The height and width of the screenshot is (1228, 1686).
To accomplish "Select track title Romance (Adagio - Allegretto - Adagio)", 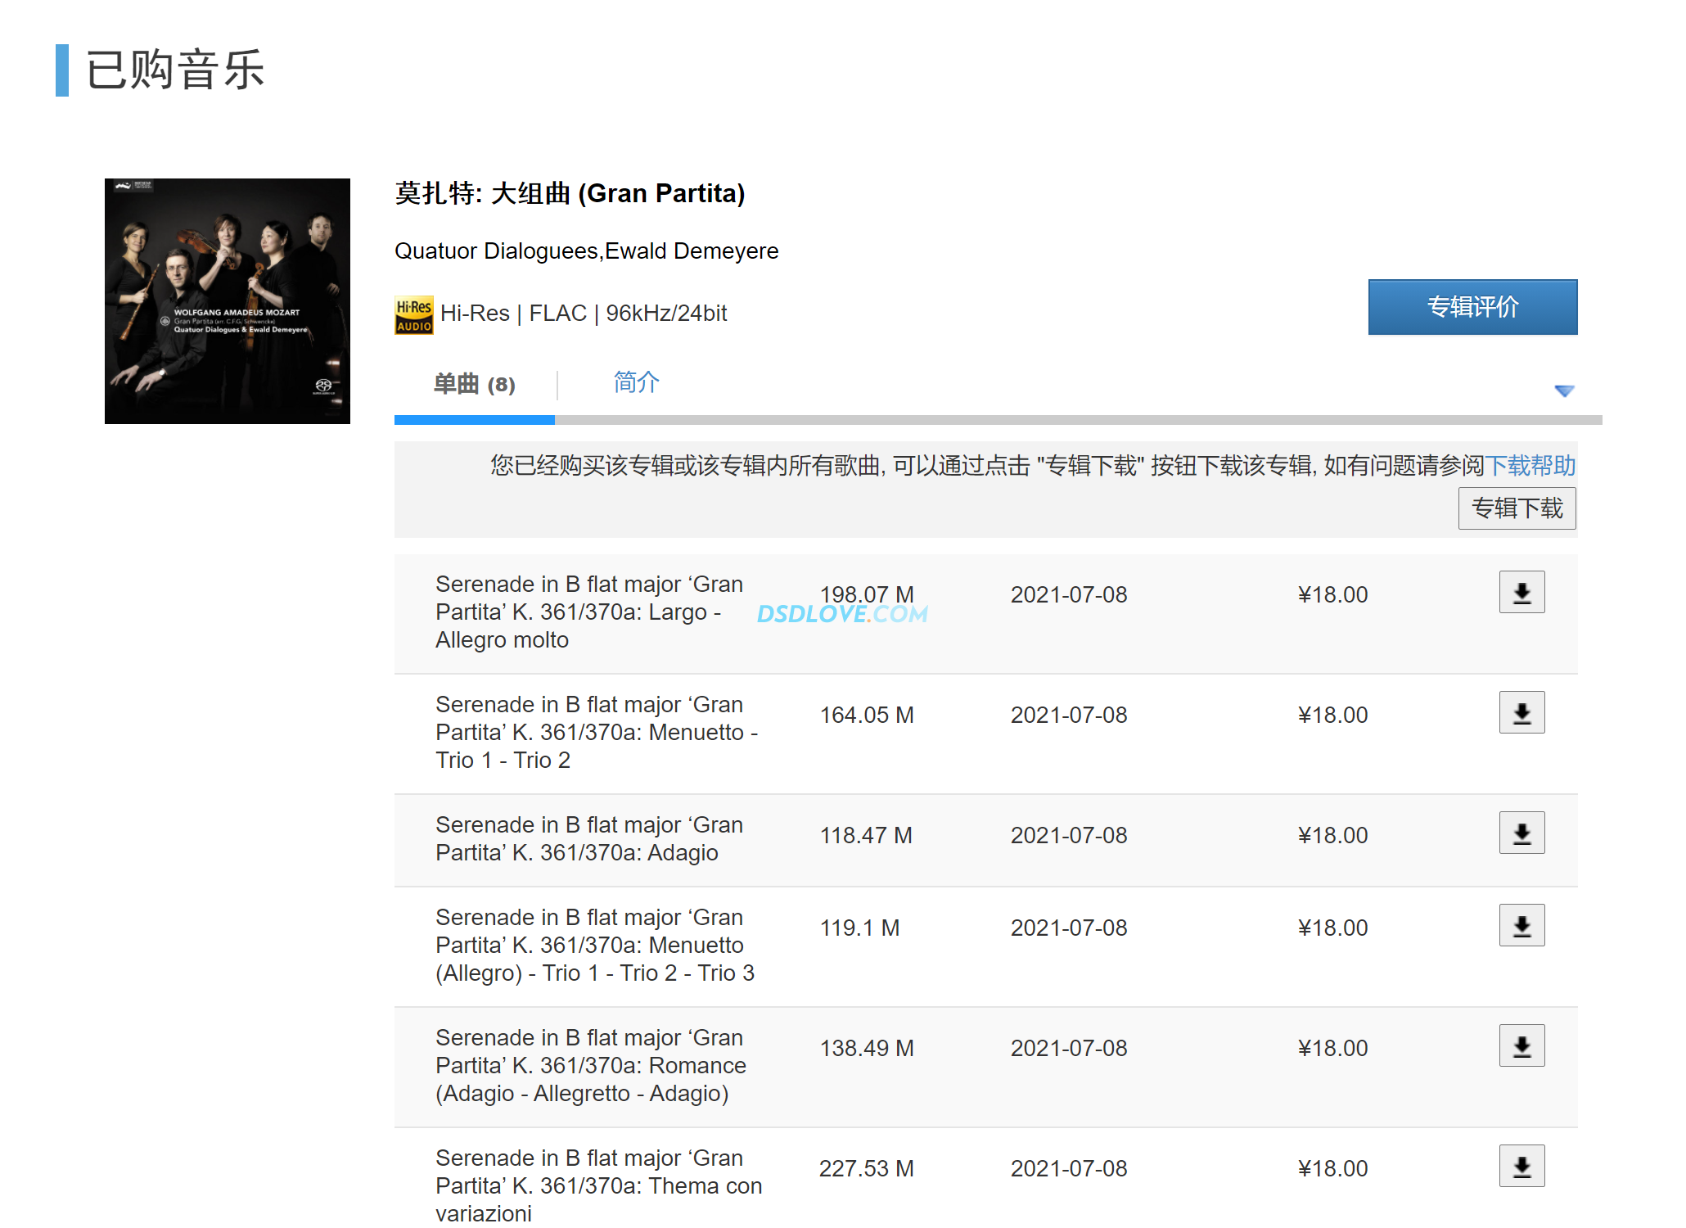I will coord(591,1066).
